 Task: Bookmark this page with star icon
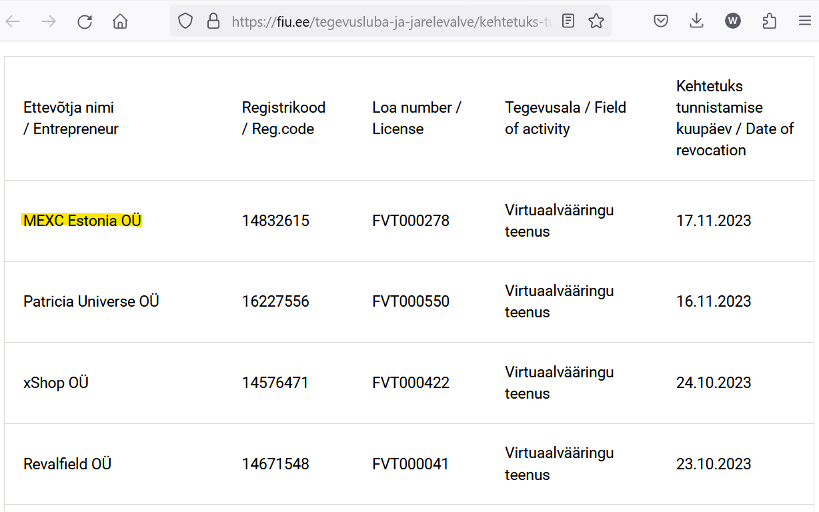click(596, 21)
